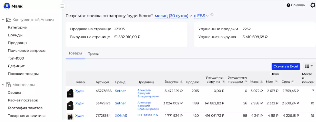316x122 pixels.
Task: Collapse the Конкурентный Анализ section
Action: coord(3,20)
